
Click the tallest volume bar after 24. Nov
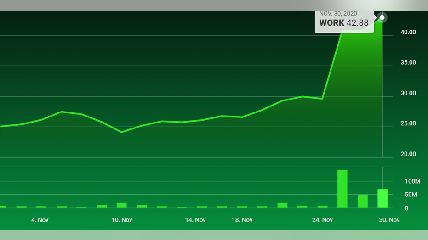tap(342, 189)
